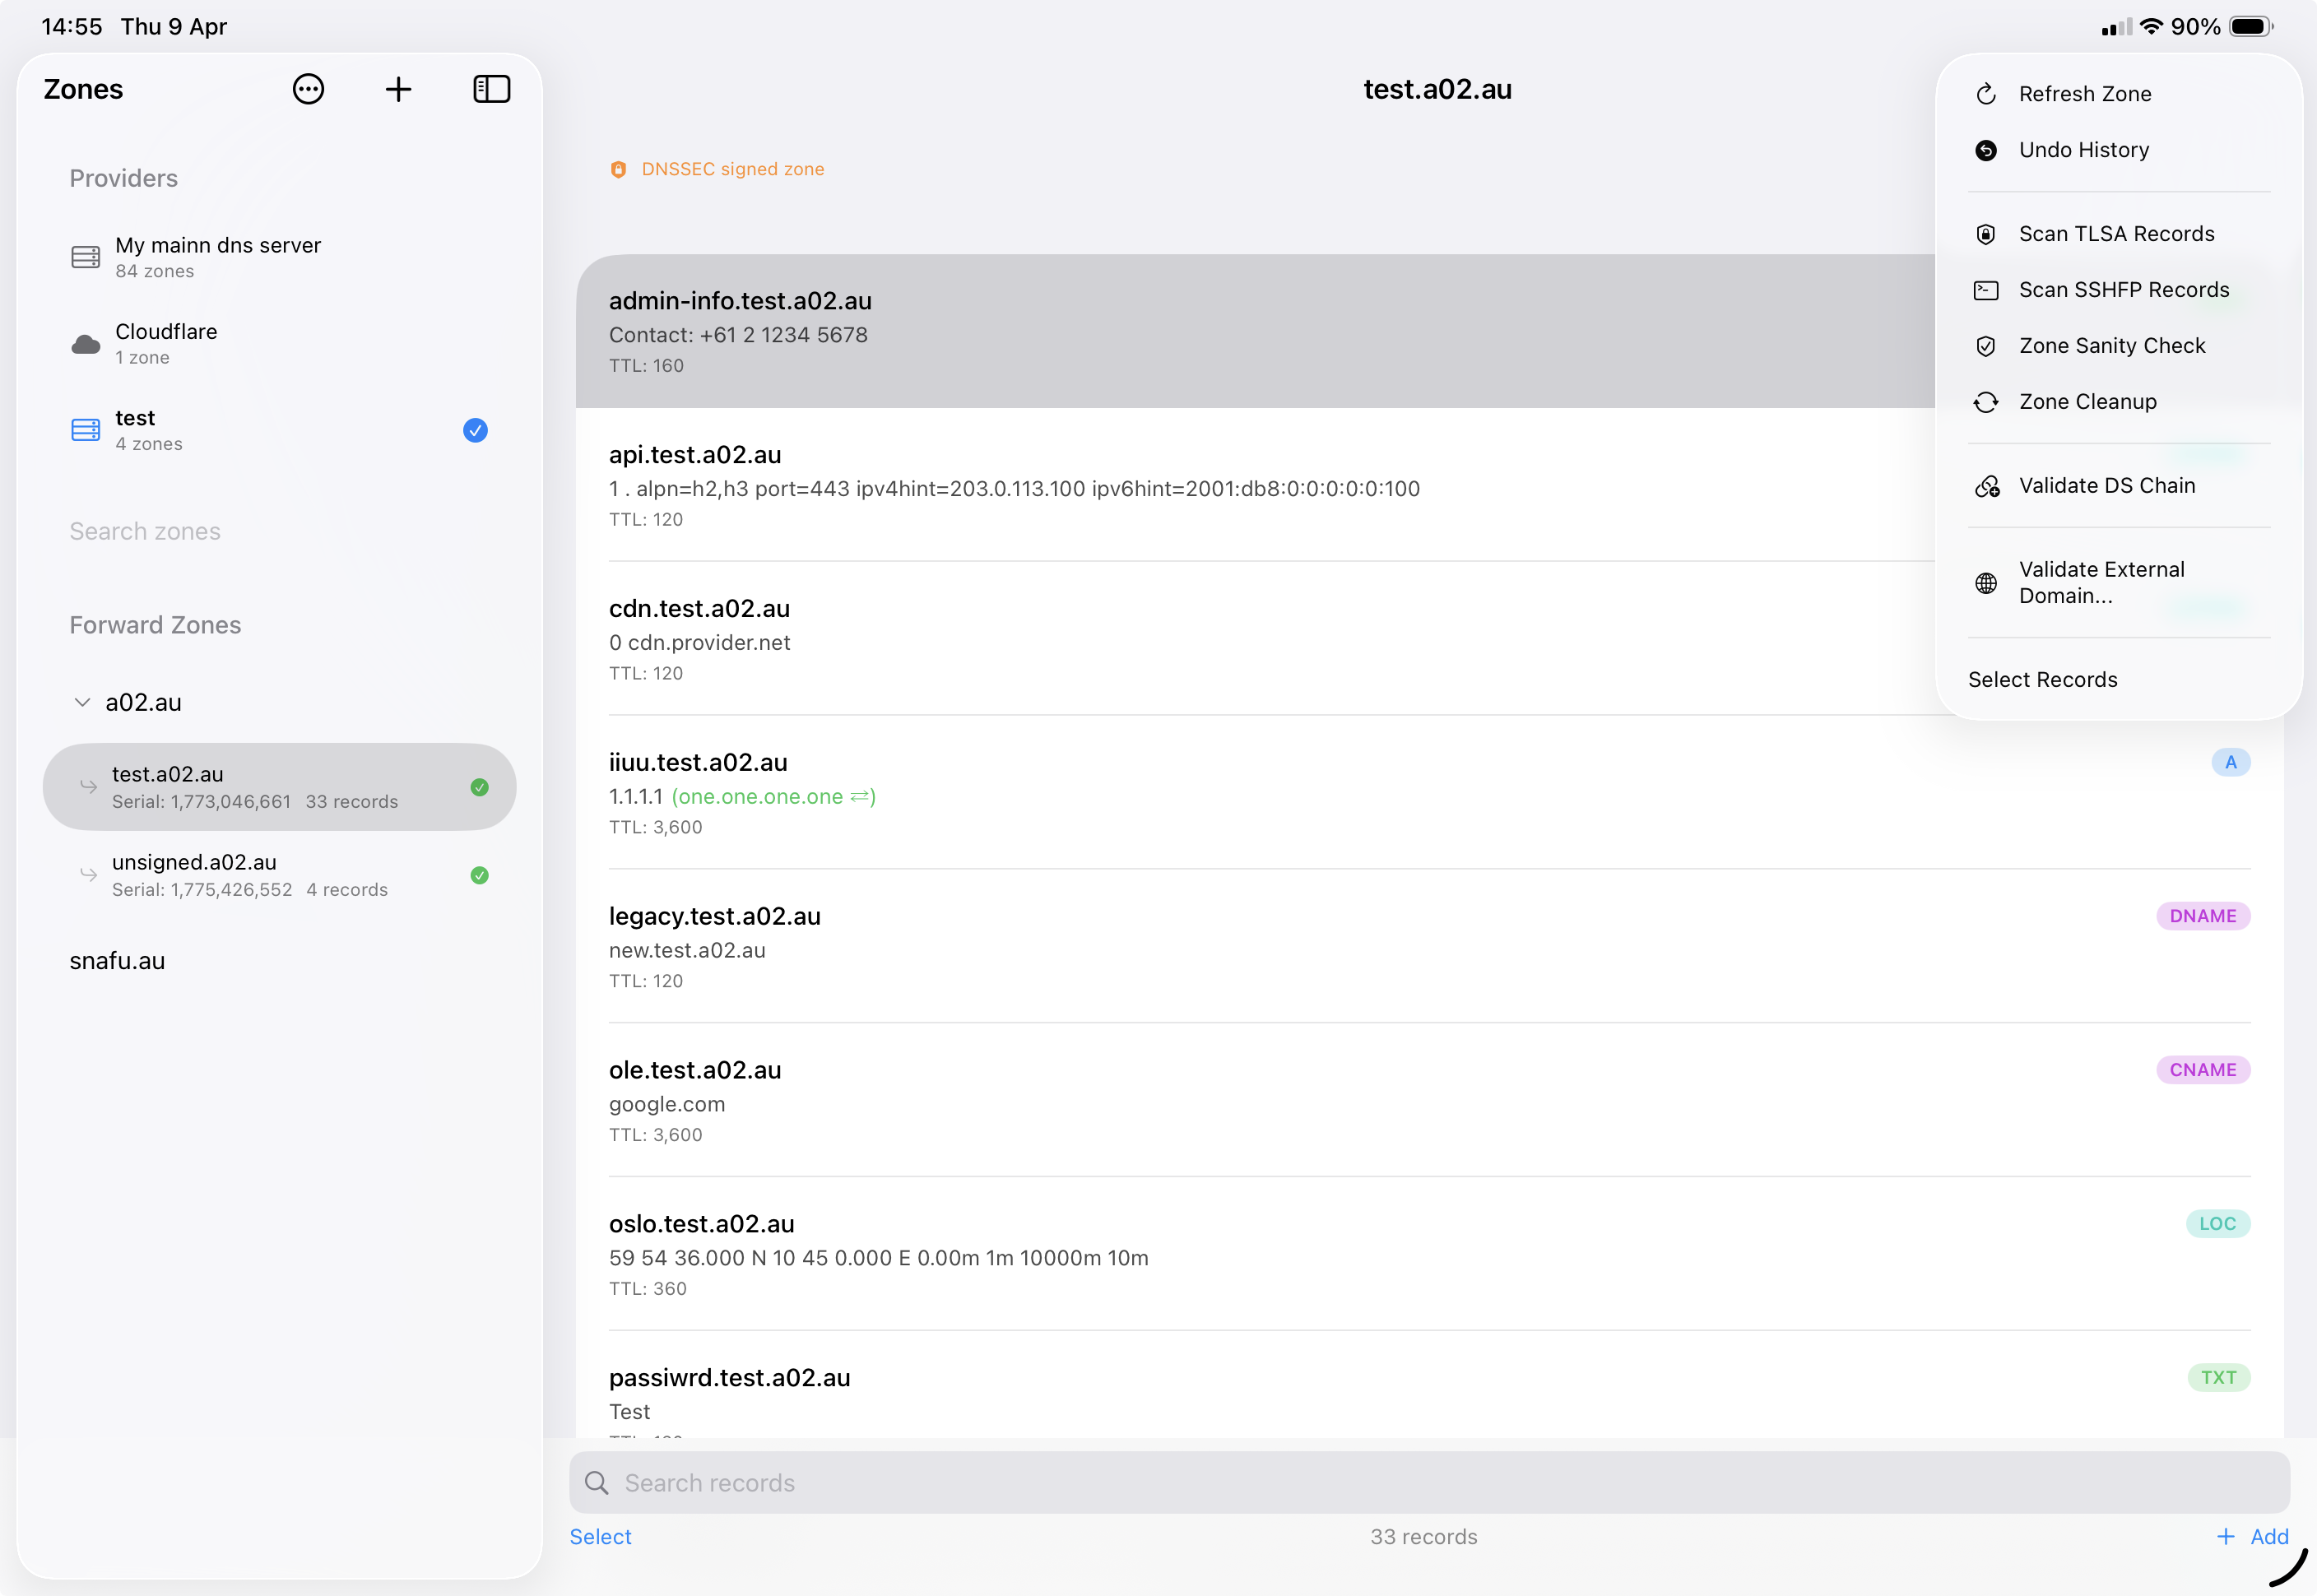Screen dimensions: 2317x1596
Task: Click the DNSSEC signed zone label
Action: [733, 169]
